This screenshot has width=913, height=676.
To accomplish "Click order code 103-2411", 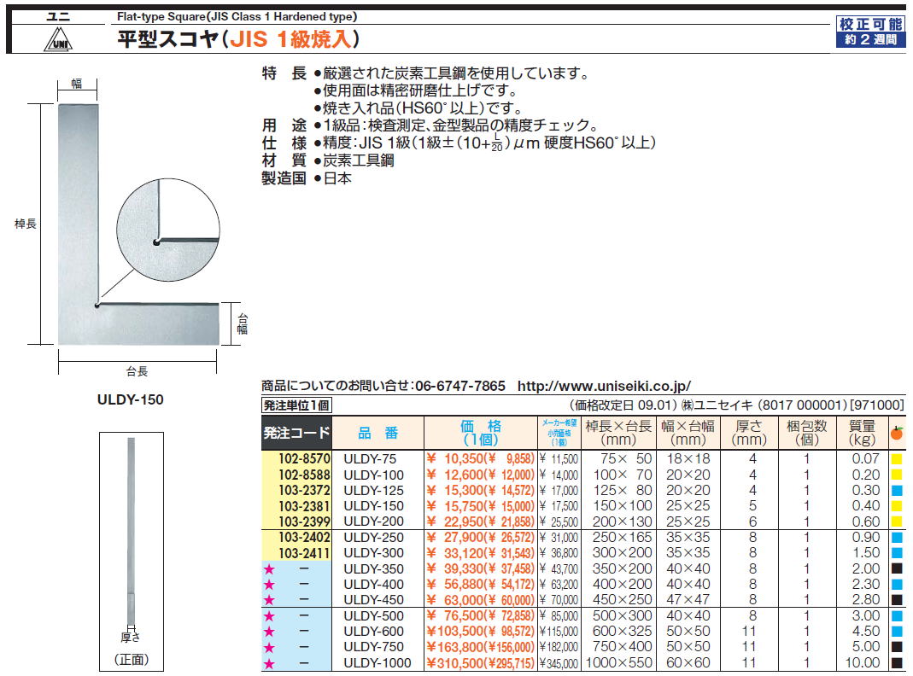I will click(x=304, y=553).
